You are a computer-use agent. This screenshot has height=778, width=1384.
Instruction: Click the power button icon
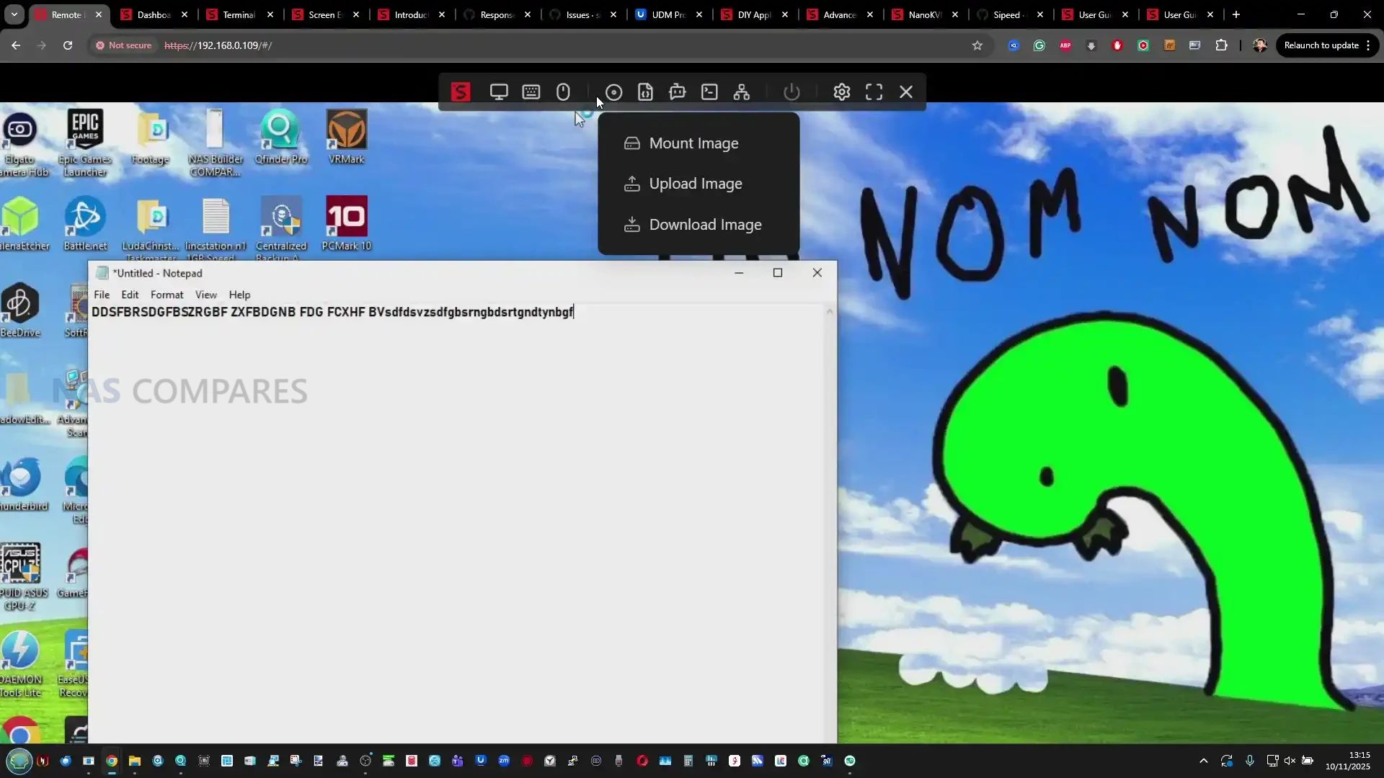pos(791,92)
